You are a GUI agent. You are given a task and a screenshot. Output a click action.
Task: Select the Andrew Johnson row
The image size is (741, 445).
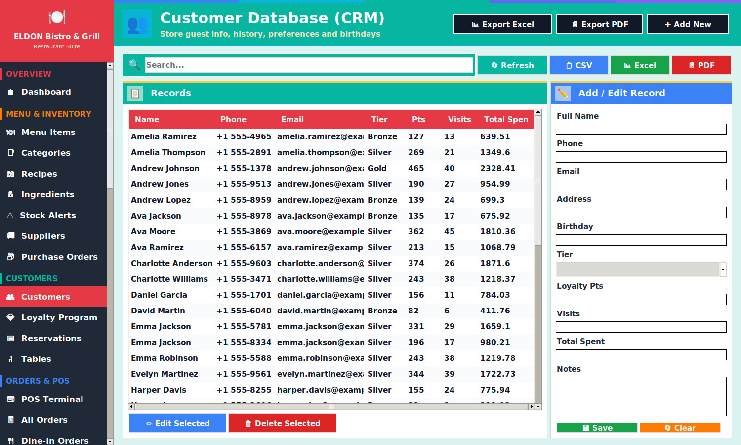pyautogui.click(x=331, y=168)
